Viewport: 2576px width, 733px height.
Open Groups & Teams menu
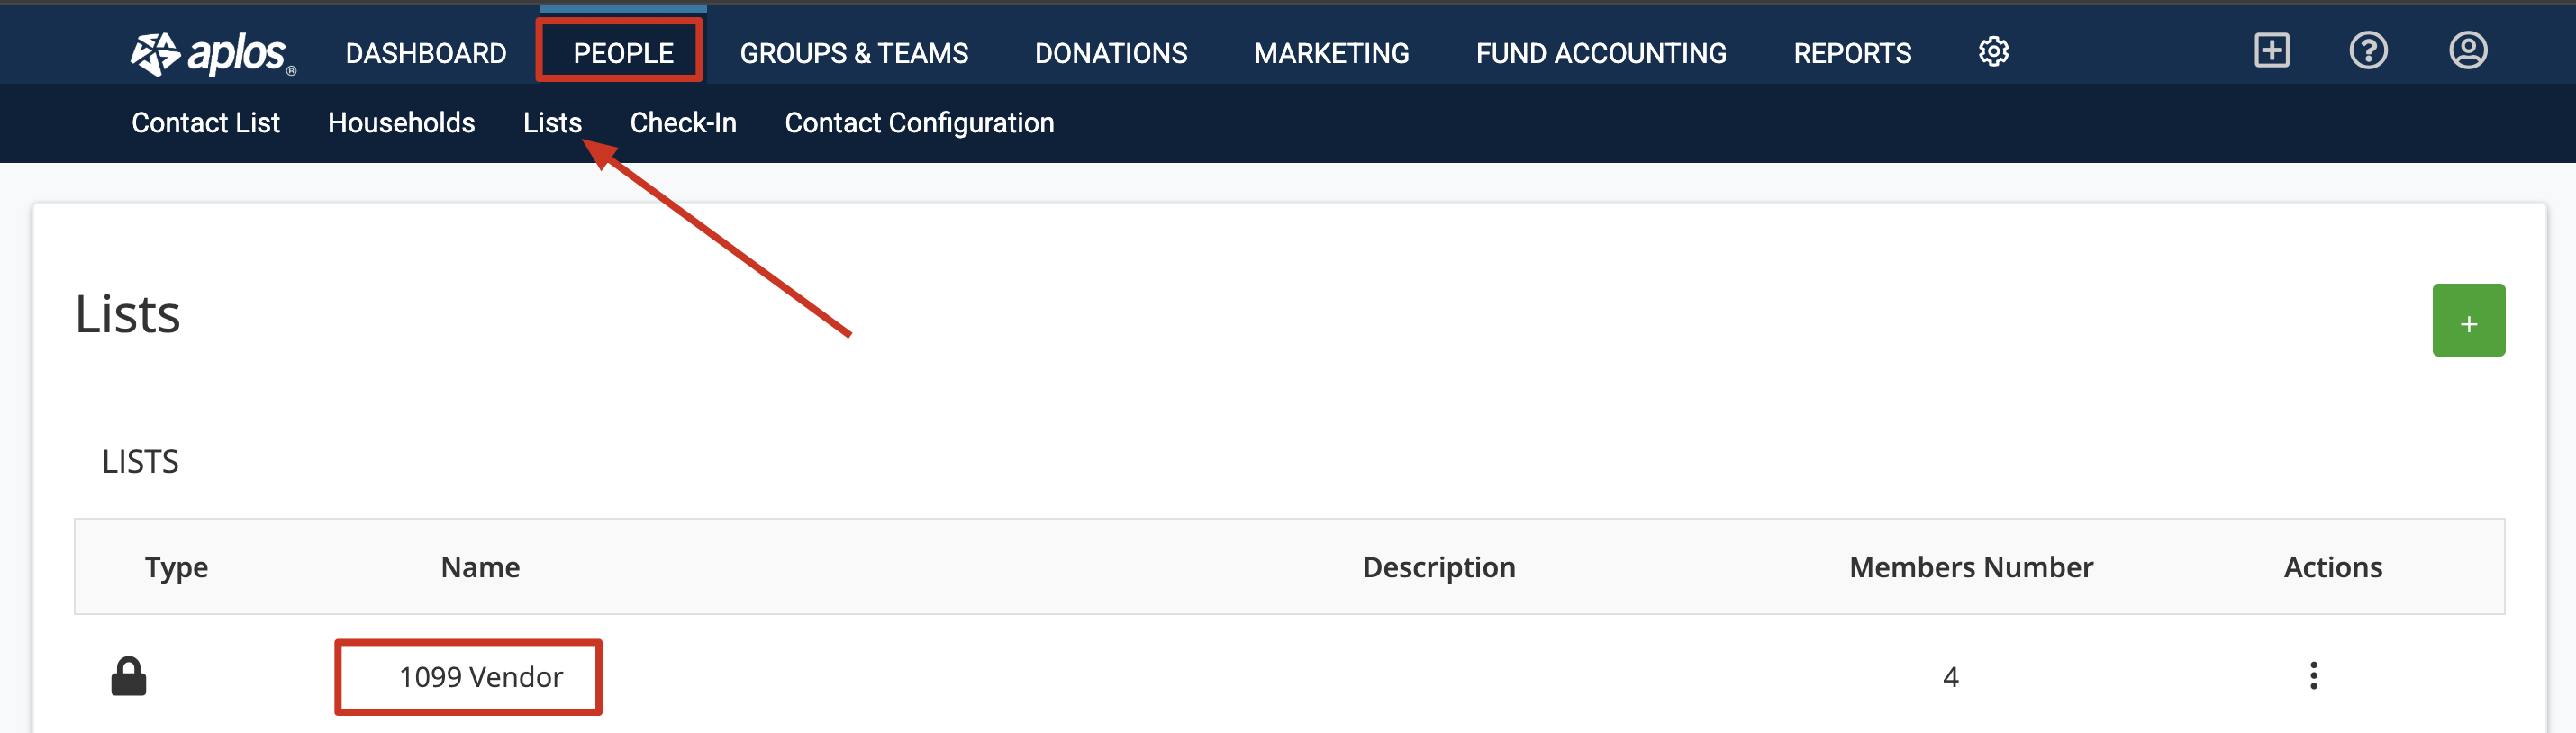[x=854, y=53]
